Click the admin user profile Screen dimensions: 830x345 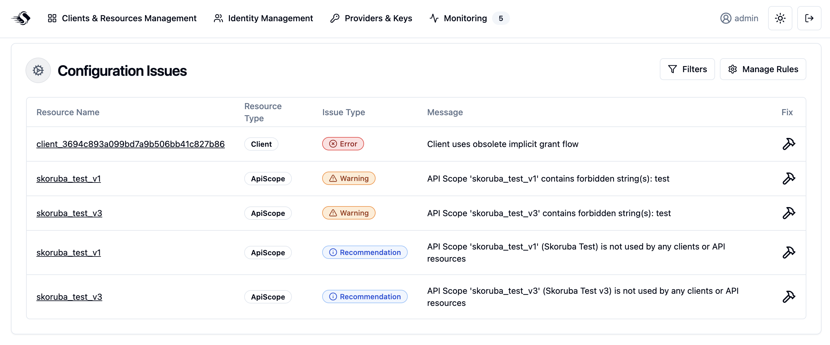739,18
